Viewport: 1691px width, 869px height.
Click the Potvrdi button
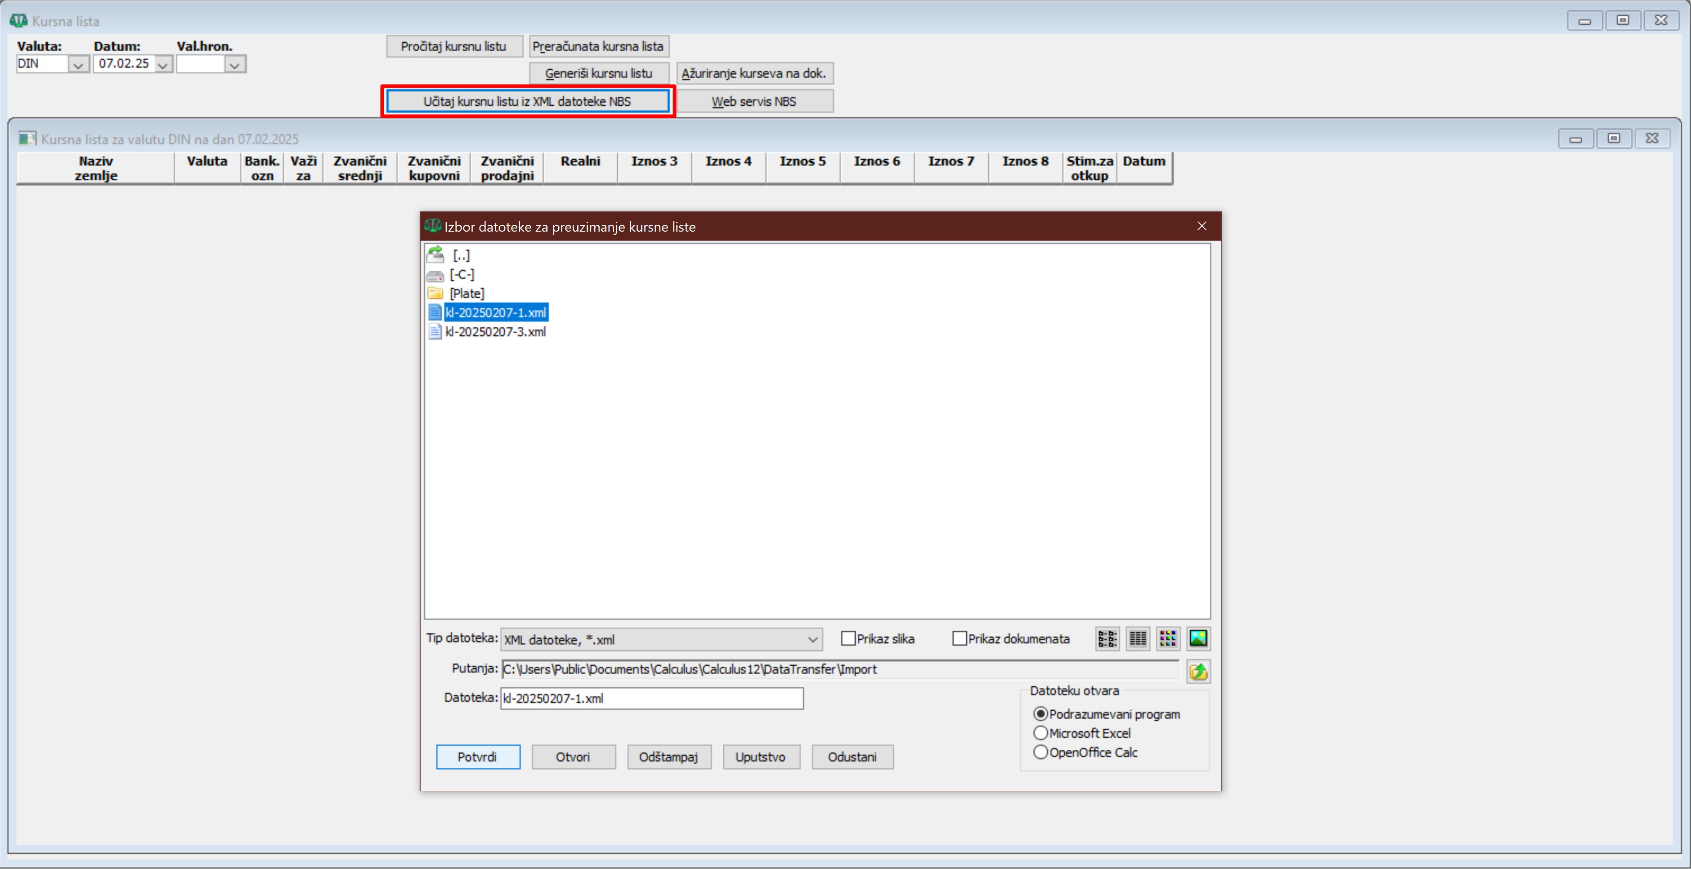coord(478,757)
